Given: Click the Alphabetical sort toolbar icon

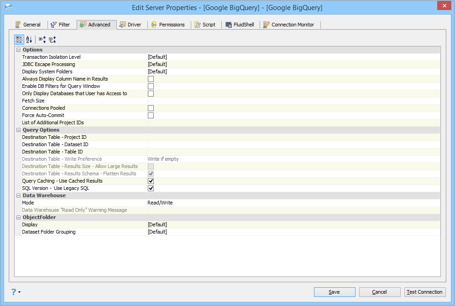Looking at the screenshot, I should pyautogui.click(x=29, y=39).
